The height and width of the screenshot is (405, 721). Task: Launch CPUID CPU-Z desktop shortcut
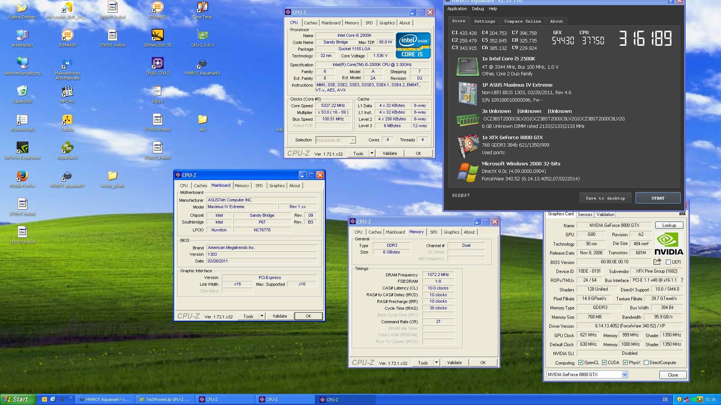tap(157, 66)
